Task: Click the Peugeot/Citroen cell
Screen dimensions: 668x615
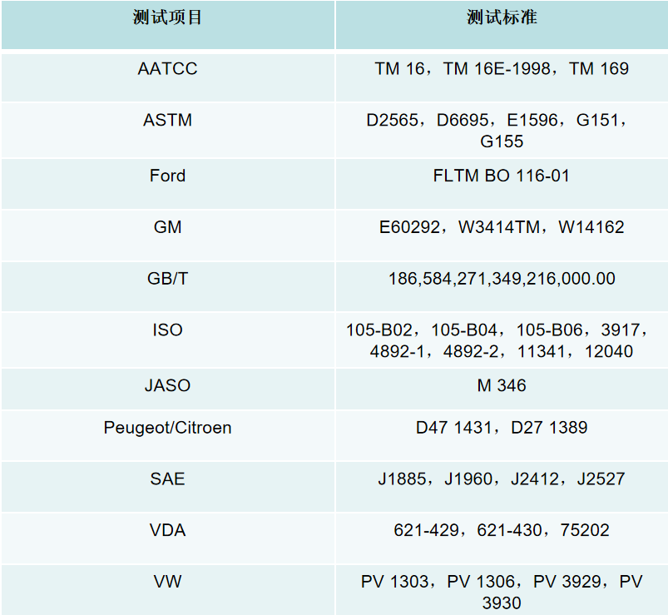Action: (167, 428)
